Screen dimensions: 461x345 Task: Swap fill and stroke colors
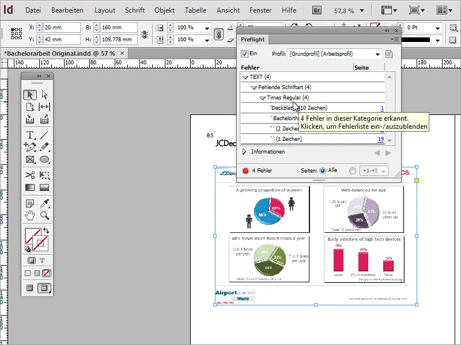(46, 231)
